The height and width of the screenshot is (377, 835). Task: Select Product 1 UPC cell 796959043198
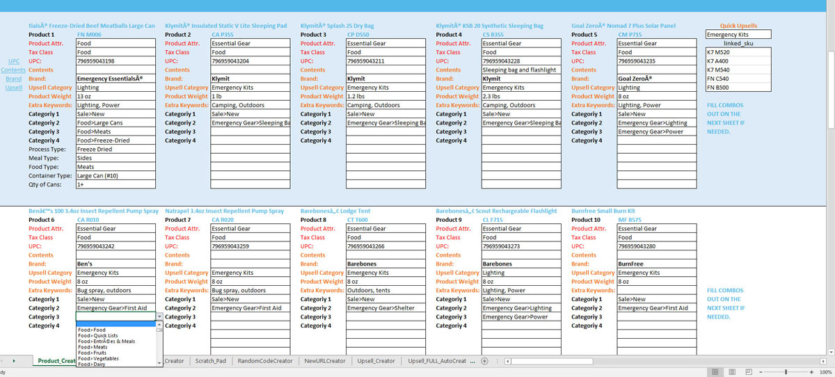(x=116, y=61)
